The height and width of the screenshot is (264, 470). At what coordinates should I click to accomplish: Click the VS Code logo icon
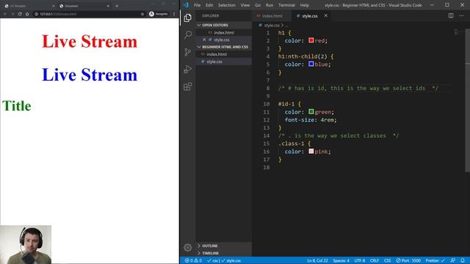186,5
